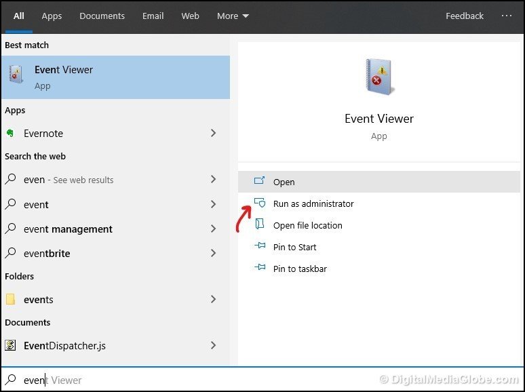This screenshot has width=525, height=392.
Task: Click the Pin to taskbar pin icon
Action: click(260, 267)
